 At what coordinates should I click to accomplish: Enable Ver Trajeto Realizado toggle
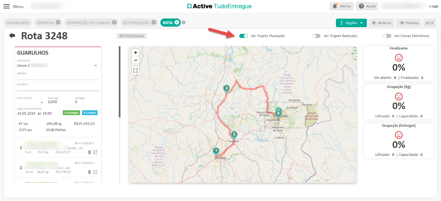pyautogui.click(x=317, y=36)
